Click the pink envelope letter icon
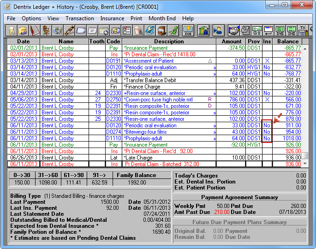Screen dimensions: 316x249 (x=92, y=30)
